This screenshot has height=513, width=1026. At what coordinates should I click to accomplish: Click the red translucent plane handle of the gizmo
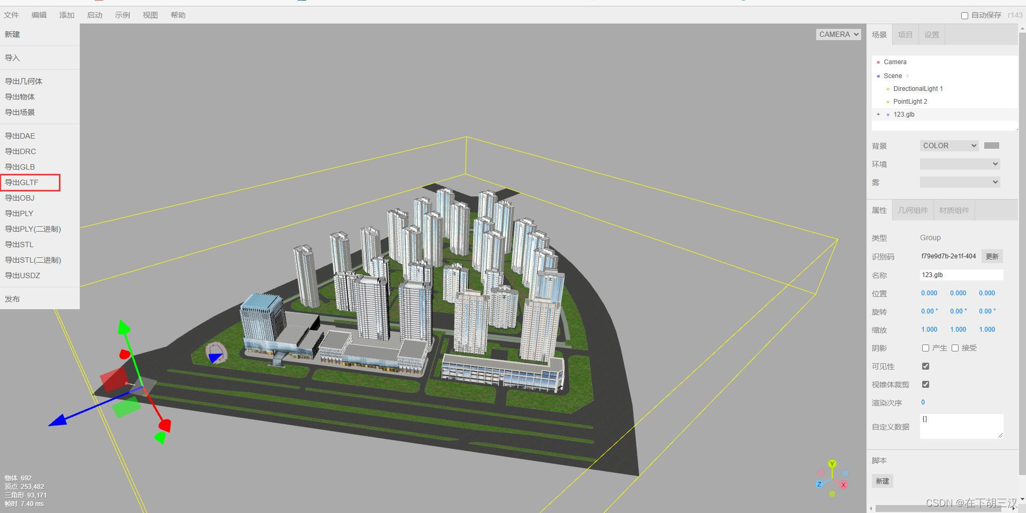coord(114,379)
